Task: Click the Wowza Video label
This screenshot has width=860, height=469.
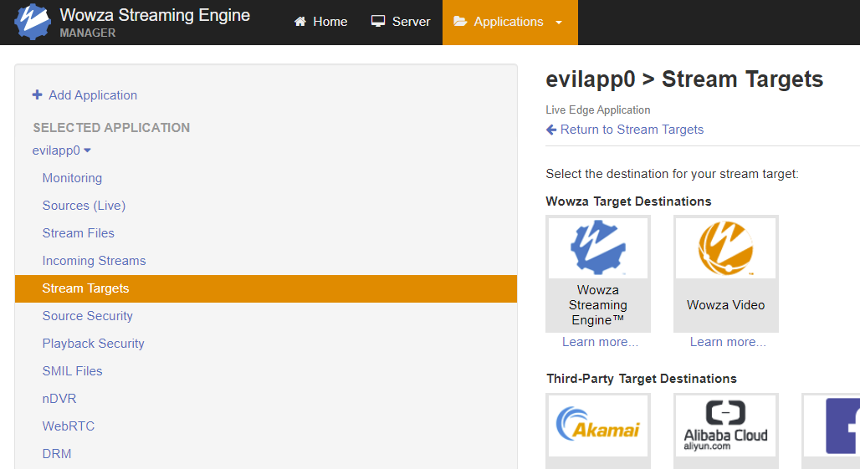Action: 725,304
